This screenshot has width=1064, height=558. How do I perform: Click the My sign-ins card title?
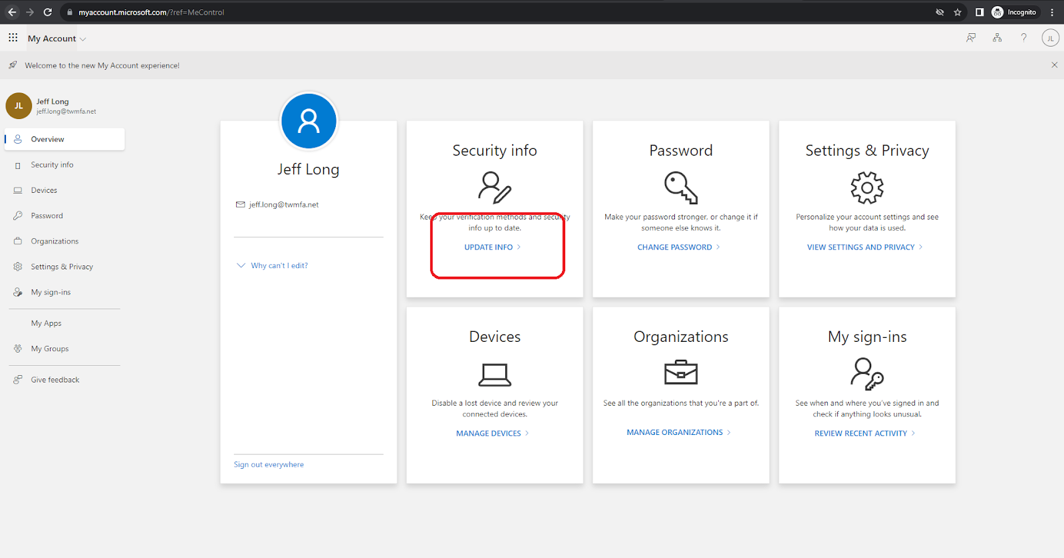click(x=867, y=337)
